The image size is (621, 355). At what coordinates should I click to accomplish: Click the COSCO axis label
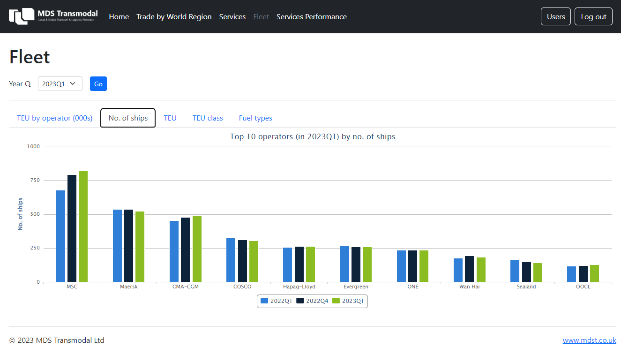pos(242,287)
